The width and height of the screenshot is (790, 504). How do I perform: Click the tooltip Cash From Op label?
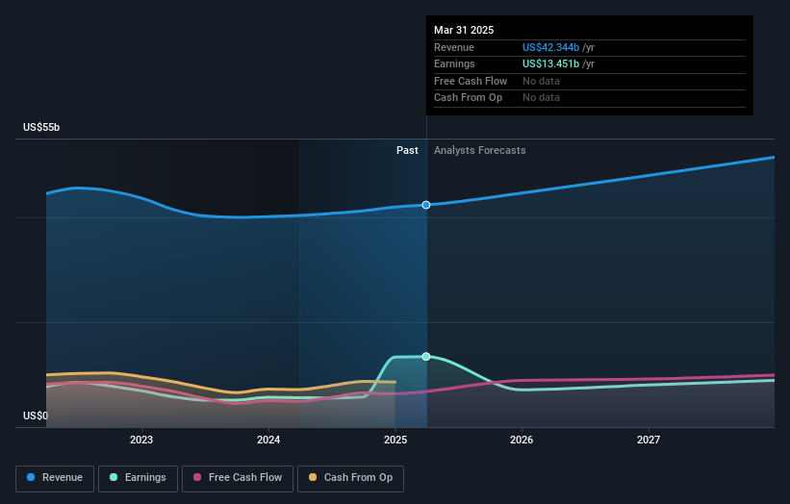pos(468,98)
